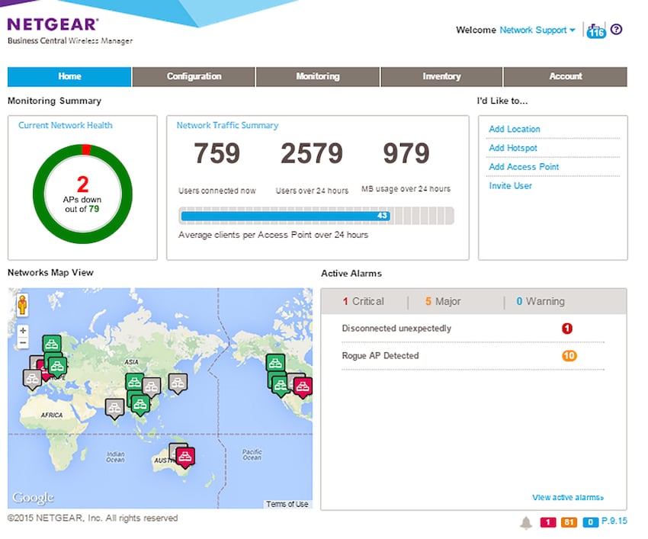Click the average clients progress bar
Image resolution: width=648 pixels, height=539 pixels.
[316, 216]
